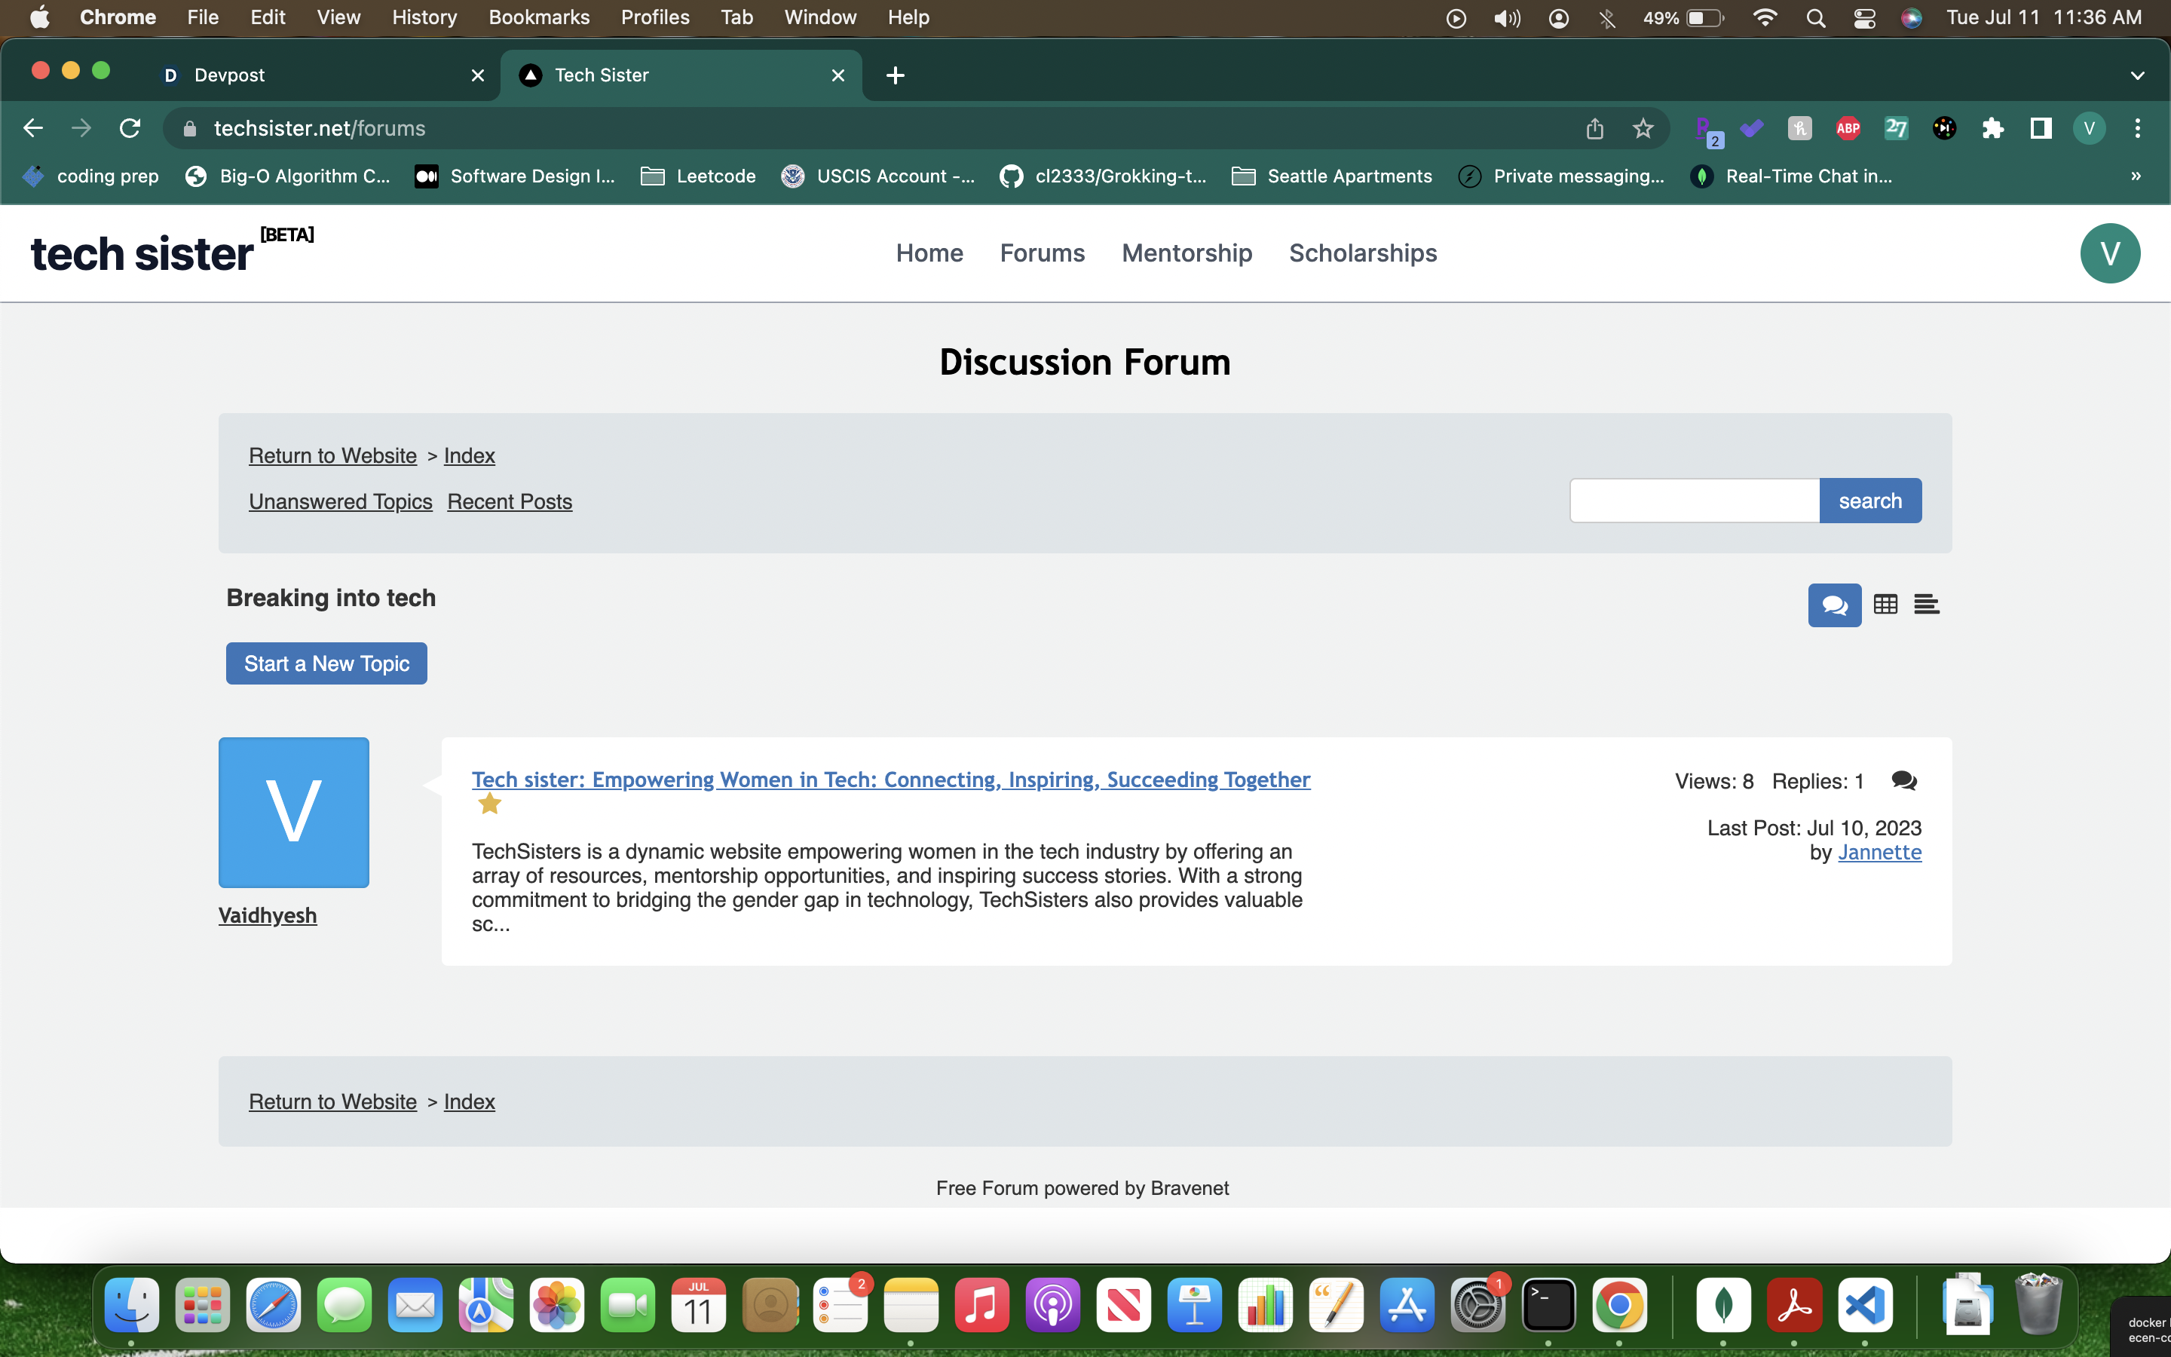The image size is (2171, 1357).
Task: Switch to table grid forum view
Action: (x=1885, y=605)
